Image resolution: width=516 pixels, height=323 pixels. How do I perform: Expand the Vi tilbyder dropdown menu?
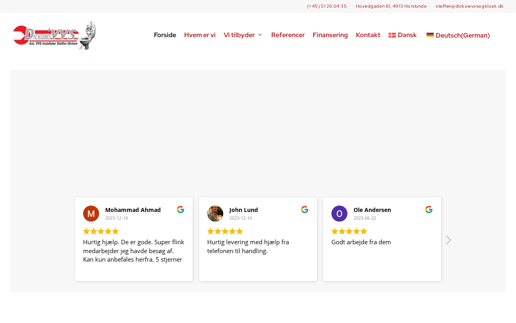click(x=243, y=35)
